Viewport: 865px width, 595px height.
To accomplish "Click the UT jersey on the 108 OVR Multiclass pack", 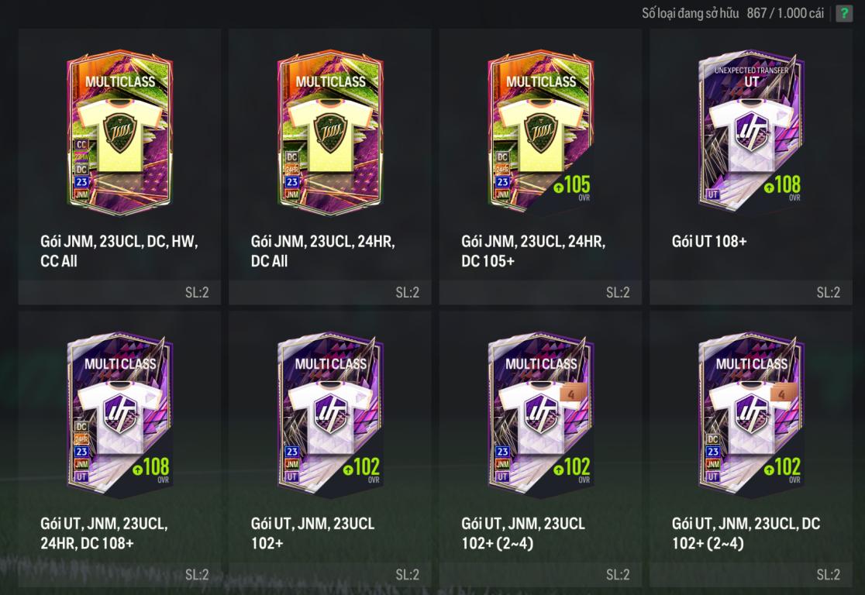I will coord(119,415).
